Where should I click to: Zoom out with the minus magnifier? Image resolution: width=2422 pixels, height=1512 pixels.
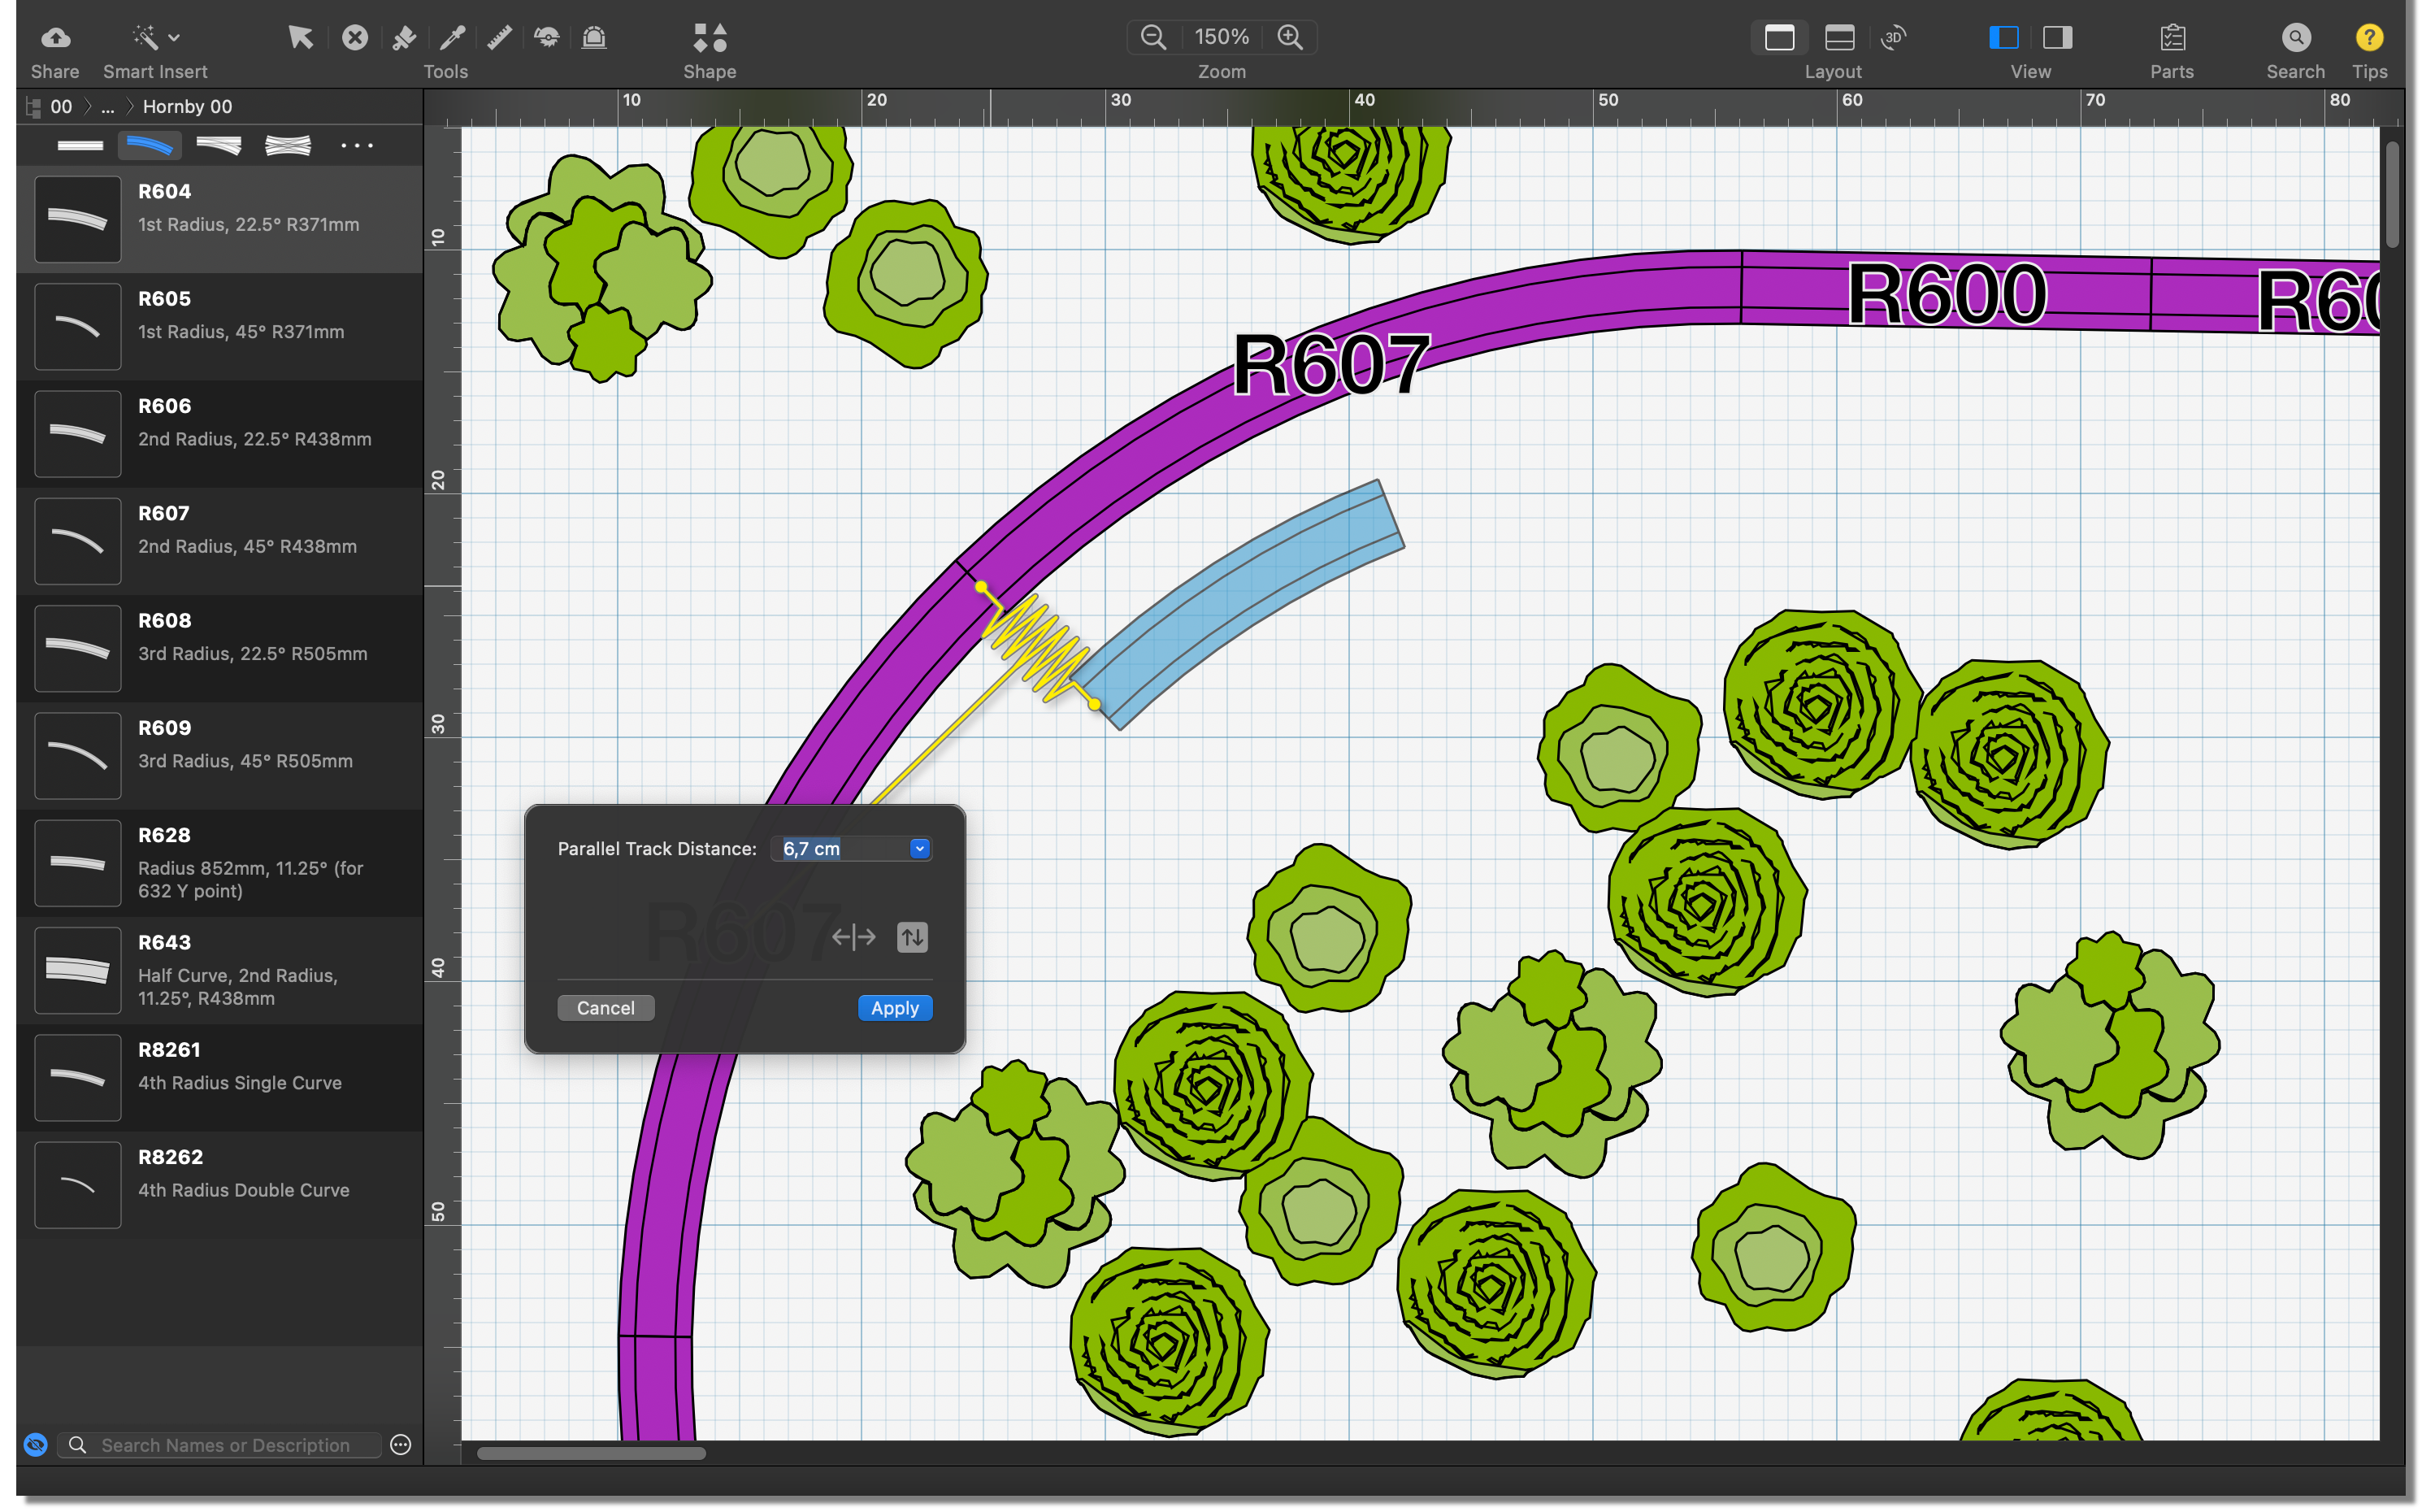click(x=1153, y=38)
